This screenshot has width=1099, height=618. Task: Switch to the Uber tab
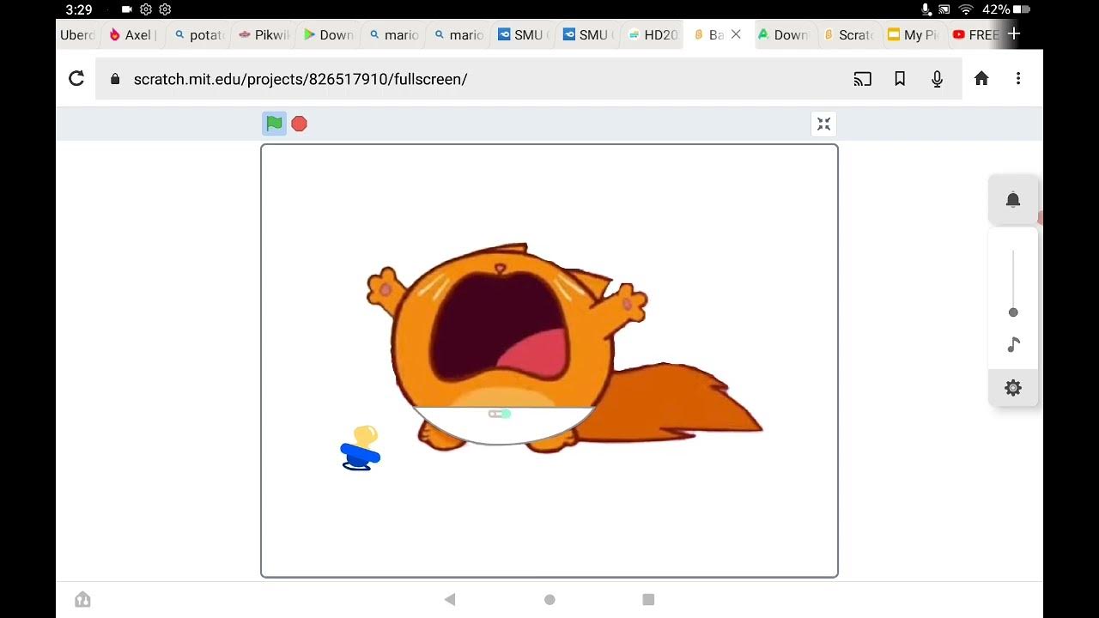77,35
